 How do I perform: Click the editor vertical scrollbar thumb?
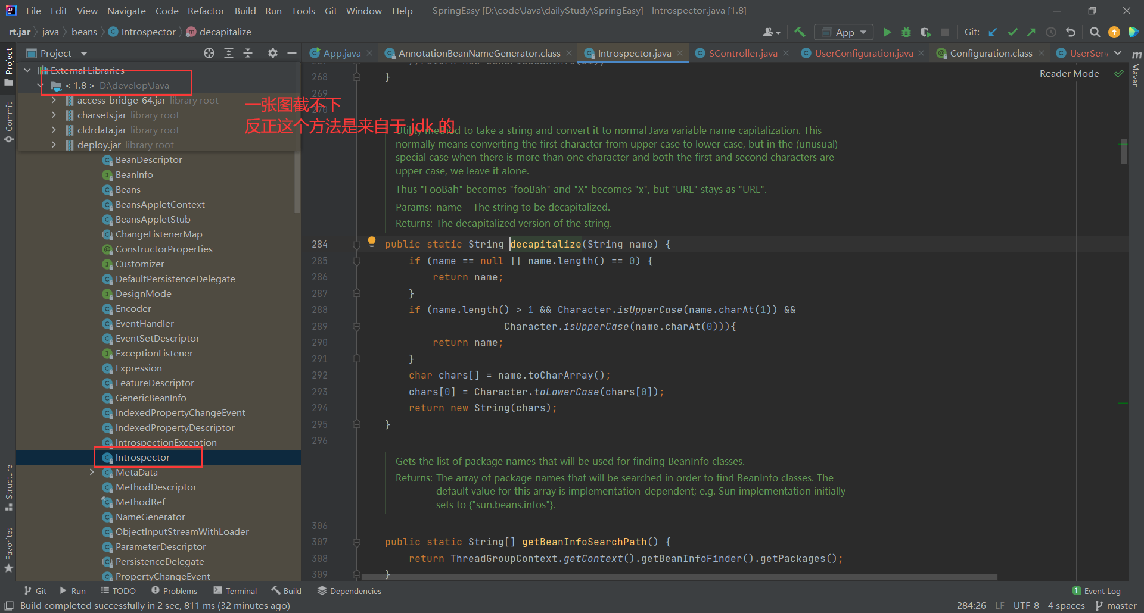tap(1124, 152)
